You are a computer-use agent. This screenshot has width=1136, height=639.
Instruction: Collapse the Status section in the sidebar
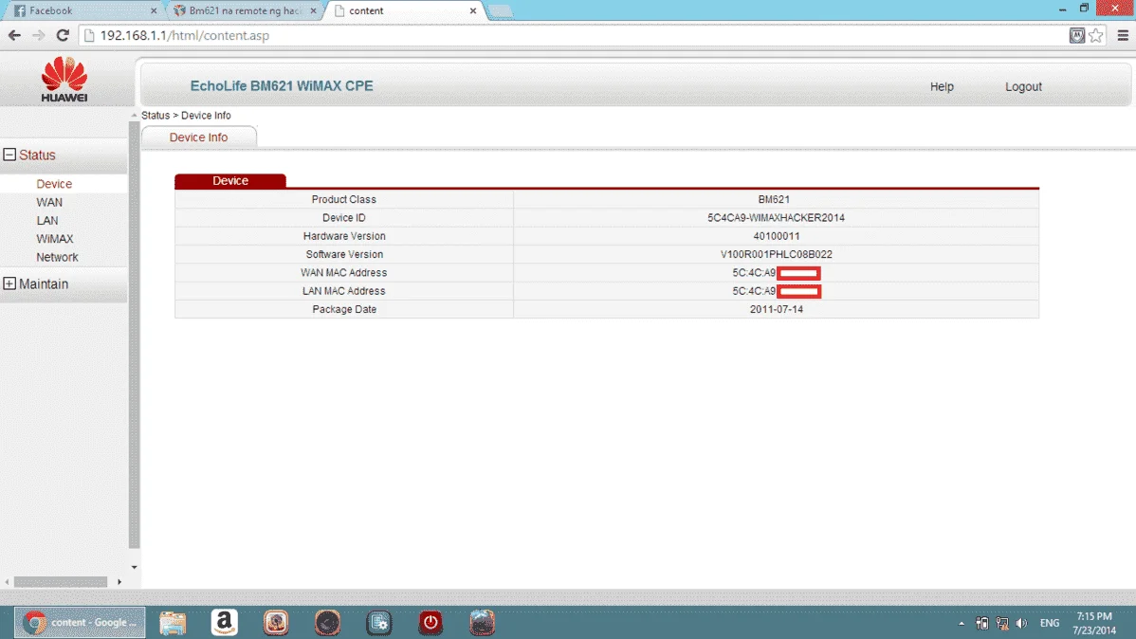point(9,155)
